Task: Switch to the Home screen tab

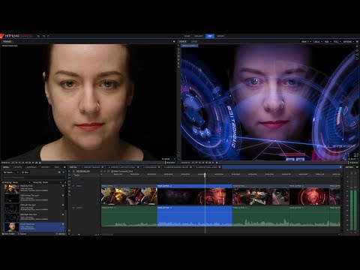Action: 187,36
